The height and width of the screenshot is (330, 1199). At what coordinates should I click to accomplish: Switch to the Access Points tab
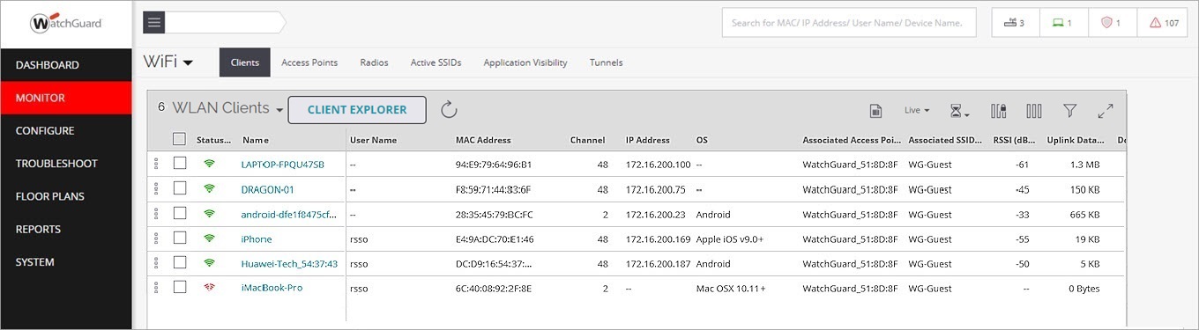(309, 62)
